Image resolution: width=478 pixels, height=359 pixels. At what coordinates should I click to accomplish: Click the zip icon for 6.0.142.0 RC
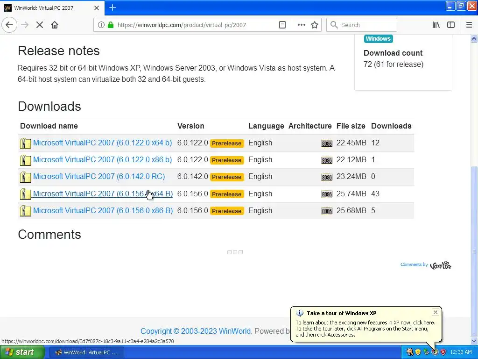(25, 177)
